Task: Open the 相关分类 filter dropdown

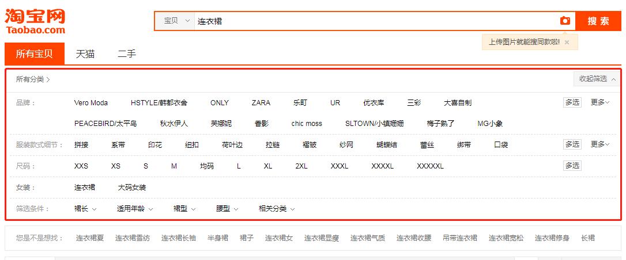Action: click(277, 209)
